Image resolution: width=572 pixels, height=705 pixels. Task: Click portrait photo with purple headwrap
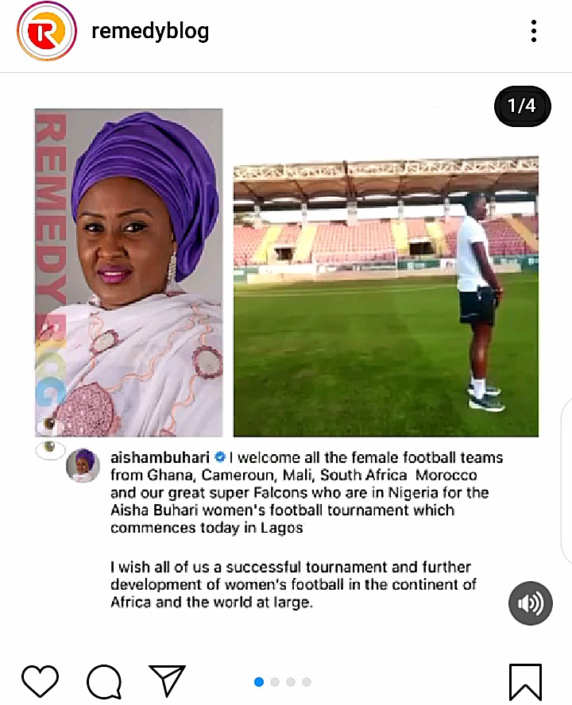click(x=129, y=272)
